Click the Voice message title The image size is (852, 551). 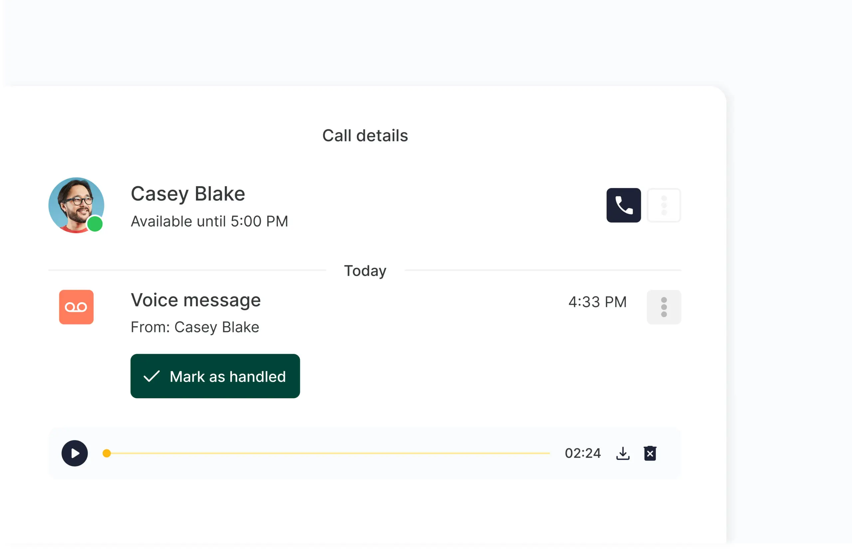[196, 300]
